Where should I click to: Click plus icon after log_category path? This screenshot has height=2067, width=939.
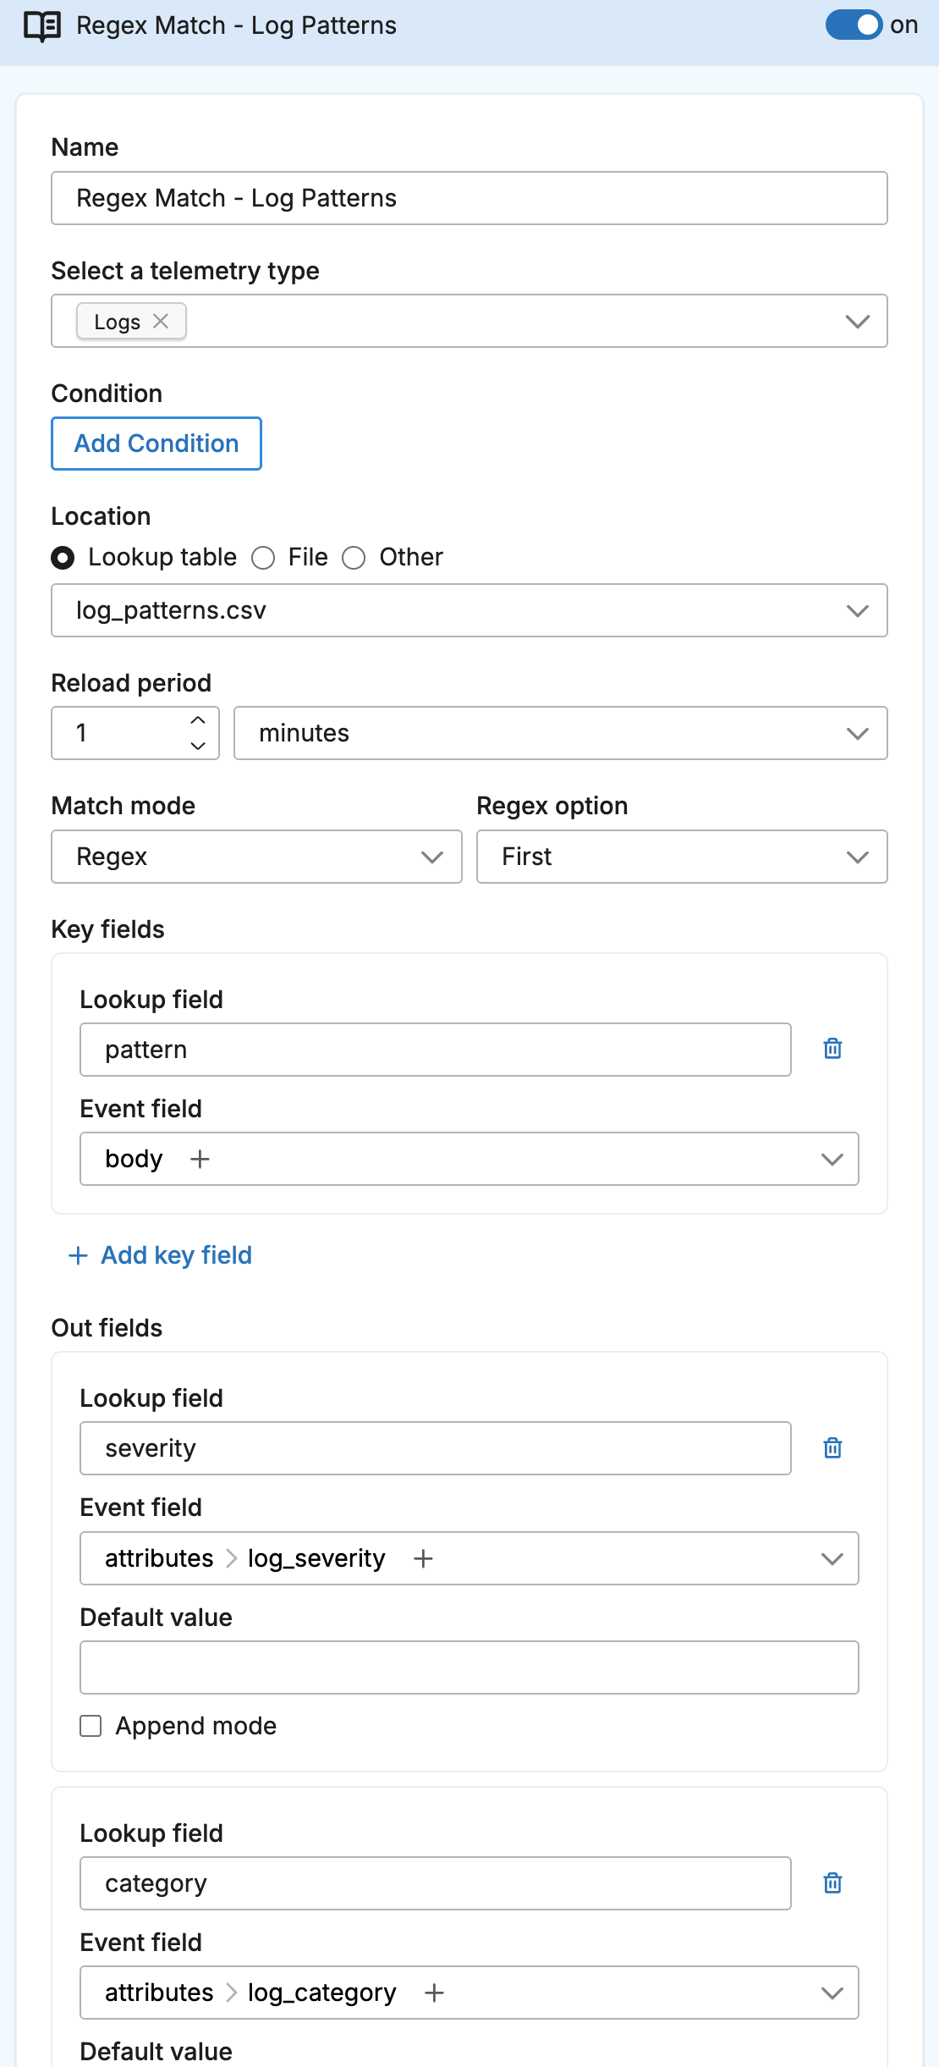[434, 1993]
